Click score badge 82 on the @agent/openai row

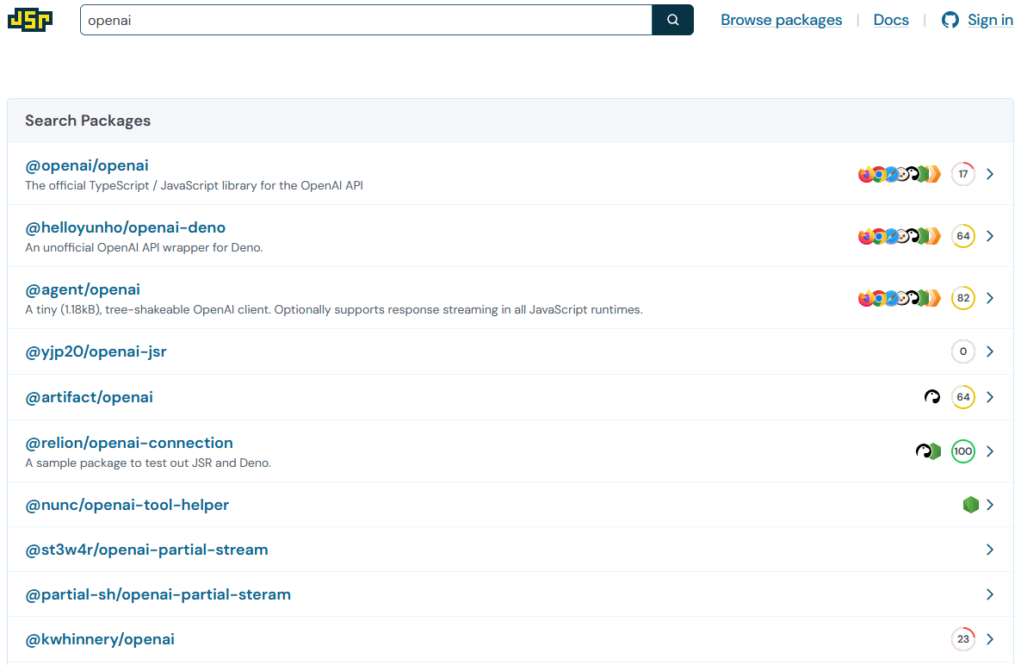(x=963, y=298)
